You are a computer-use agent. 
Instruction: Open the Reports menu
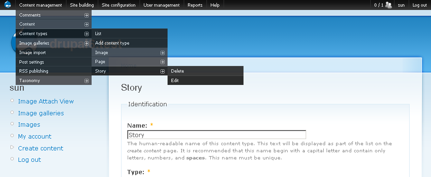[195, 5]
